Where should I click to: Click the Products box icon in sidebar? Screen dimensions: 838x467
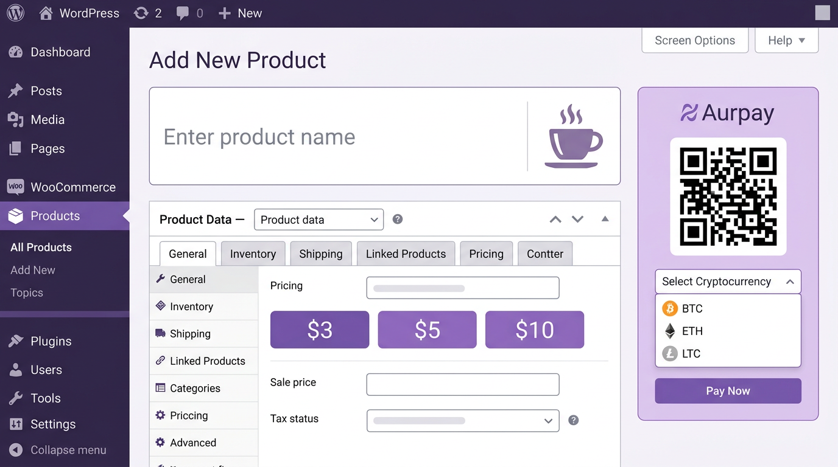pyautogui.click(x=14, y=216)
